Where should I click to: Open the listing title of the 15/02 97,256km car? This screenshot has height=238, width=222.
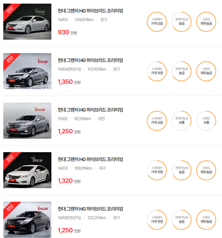click(x=90, y=110)
